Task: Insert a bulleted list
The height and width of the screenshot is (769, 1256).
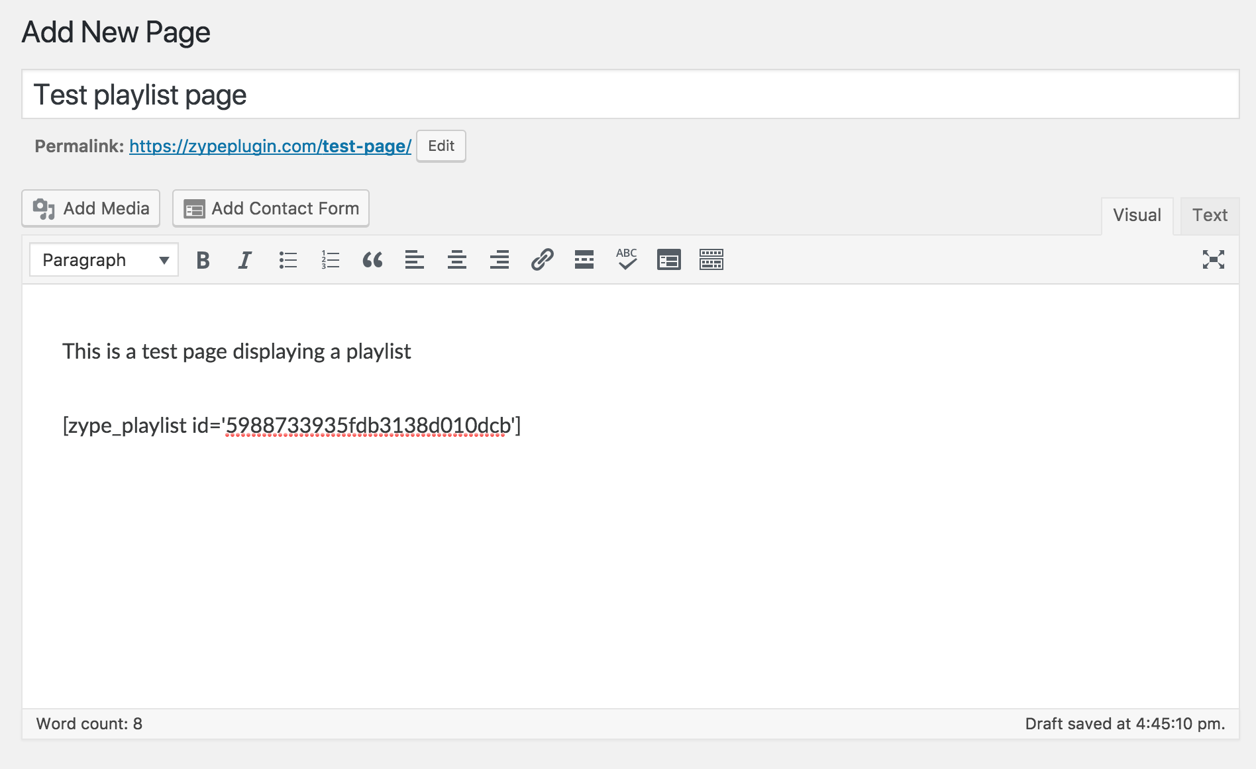Action: click(x=288, y=260)
